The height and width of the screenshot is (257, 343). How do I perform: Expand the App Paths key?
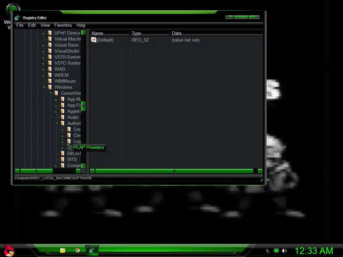pos(56,106)
